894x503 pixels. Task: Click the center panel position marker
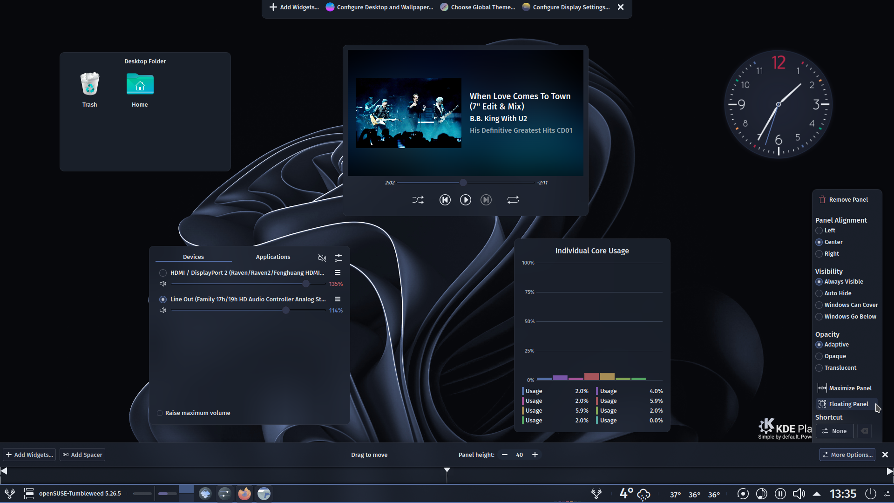point(447,470)
